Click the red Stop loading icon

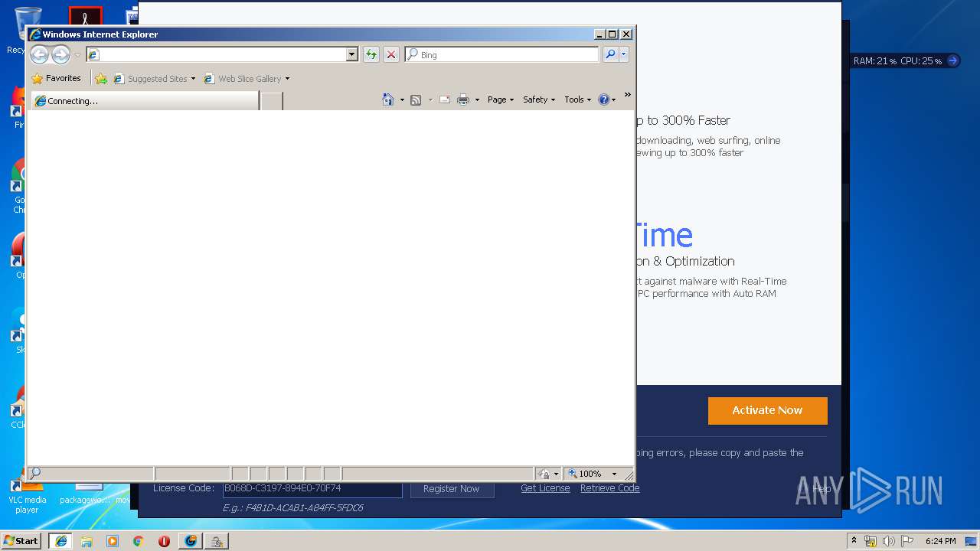pos(391,54)
